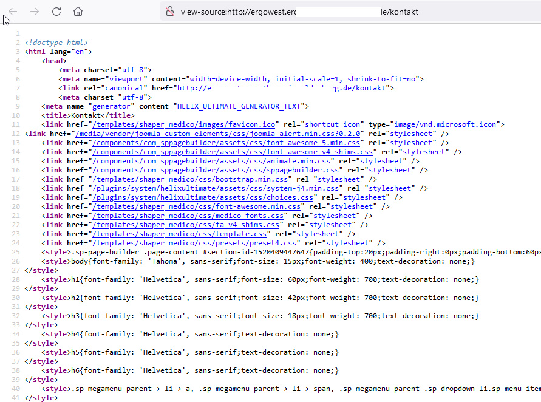This screenshot has height=402, width=541.
Task: Open the canonical kontakt URL link
Action: point(281,88)
